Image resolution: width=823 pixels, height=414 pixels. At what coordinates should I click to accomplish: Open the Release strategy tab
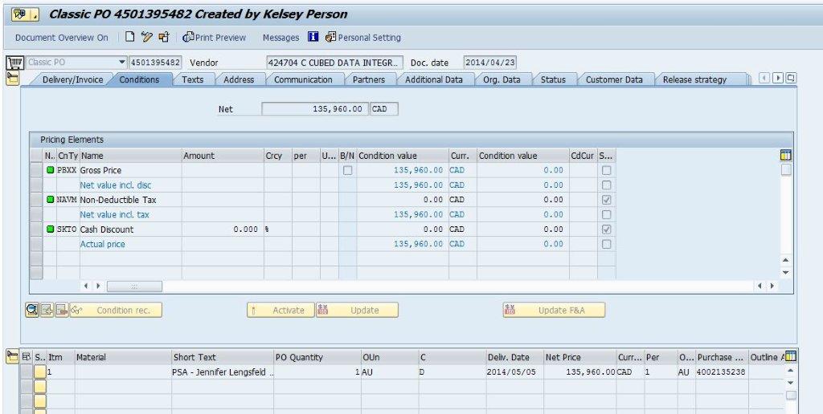click(694, 79)
